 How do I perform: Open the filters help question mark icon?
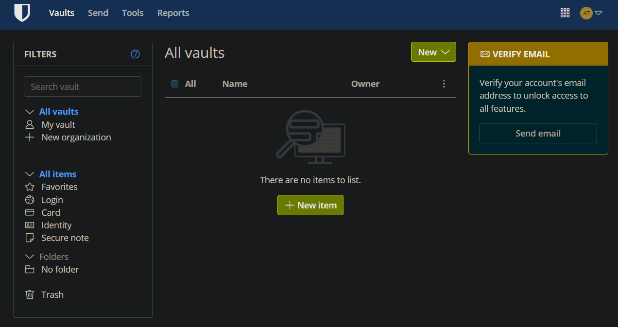(135, 54)
